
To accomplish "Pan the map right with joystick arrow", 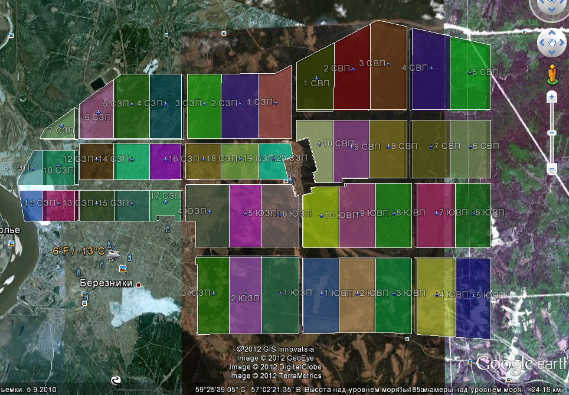I will coord(562,43).
